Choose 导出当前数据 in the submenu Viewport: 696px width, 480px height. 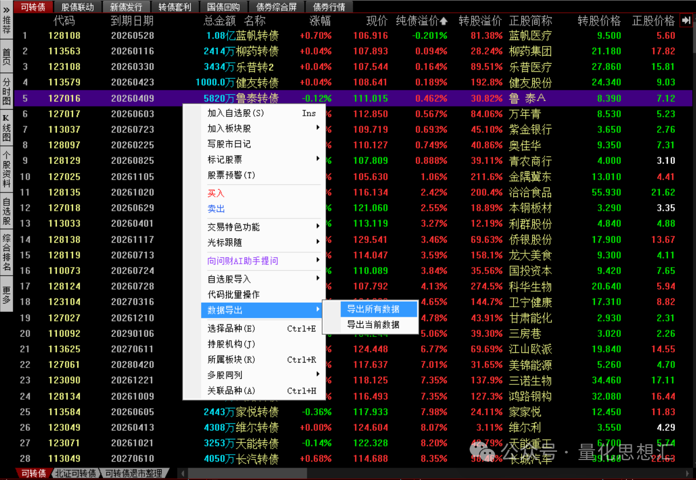[x=373, y=325]
